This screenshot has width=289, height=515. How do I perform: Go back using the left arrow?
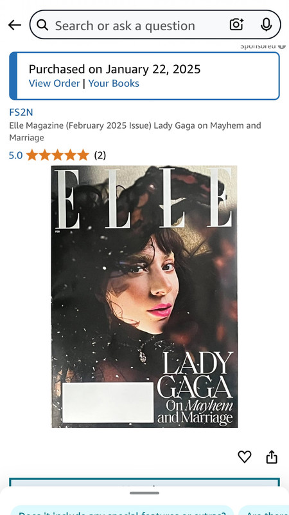click(x=14, y=25)
